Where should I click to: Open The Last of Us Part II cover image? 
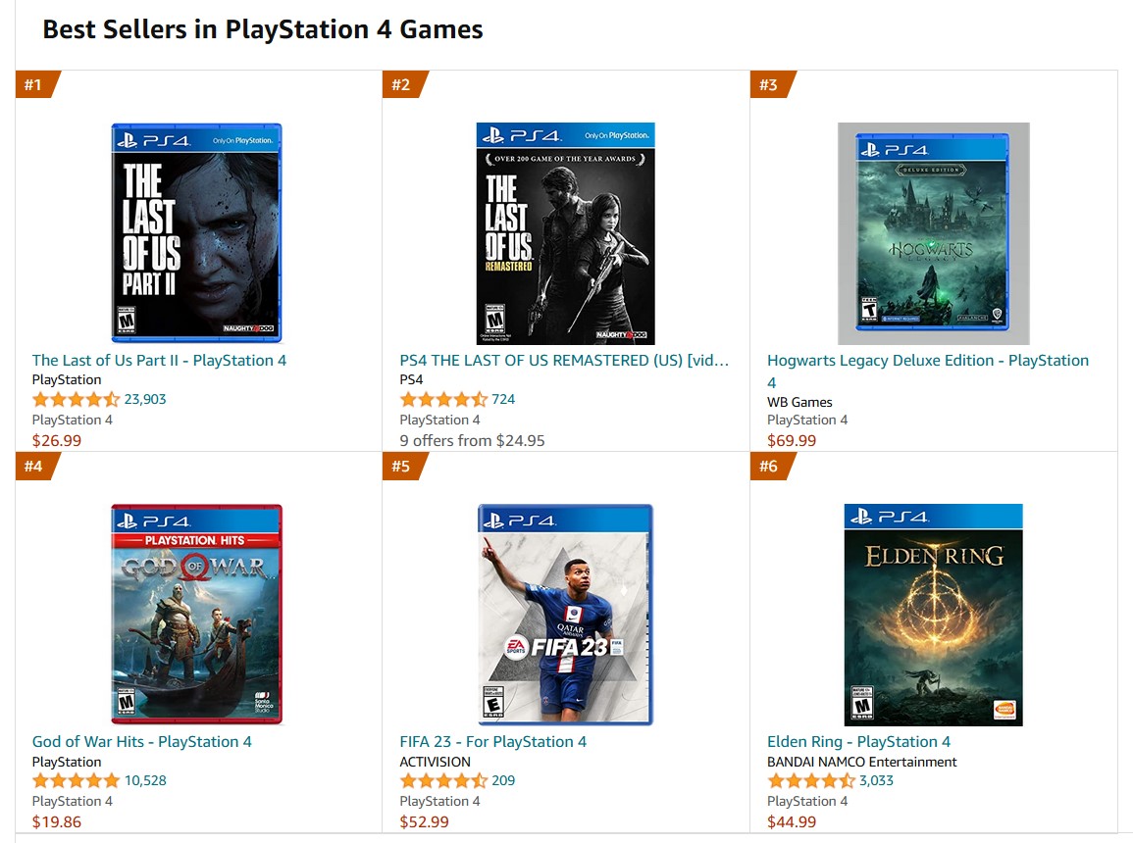(x=196, y=232)
